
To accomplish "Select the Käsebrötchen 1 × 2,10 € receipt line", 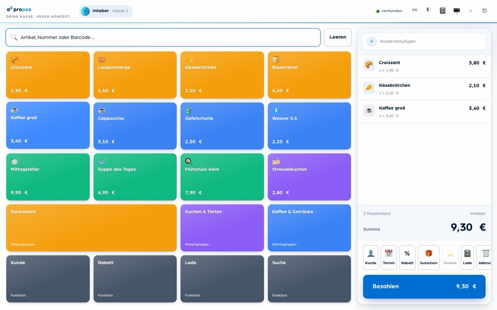I will tap(424, 89).
